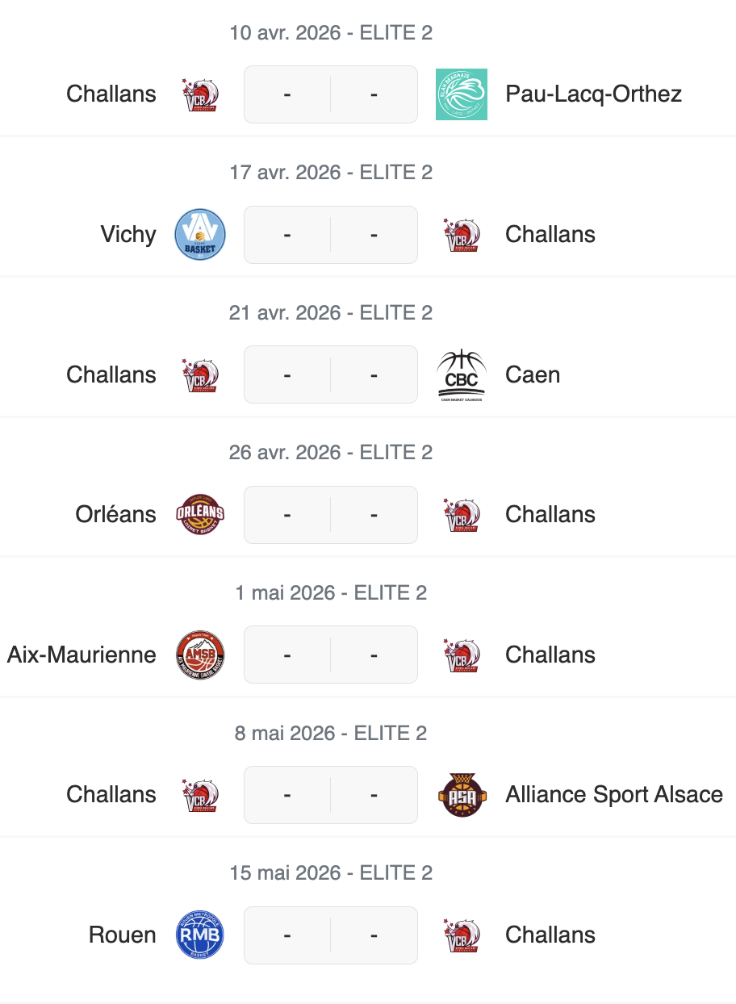Click the Aix-Maurienne team name
The width and height of the screenshot is (736, 1004).
pyautogui.click(x=82, y=655)
